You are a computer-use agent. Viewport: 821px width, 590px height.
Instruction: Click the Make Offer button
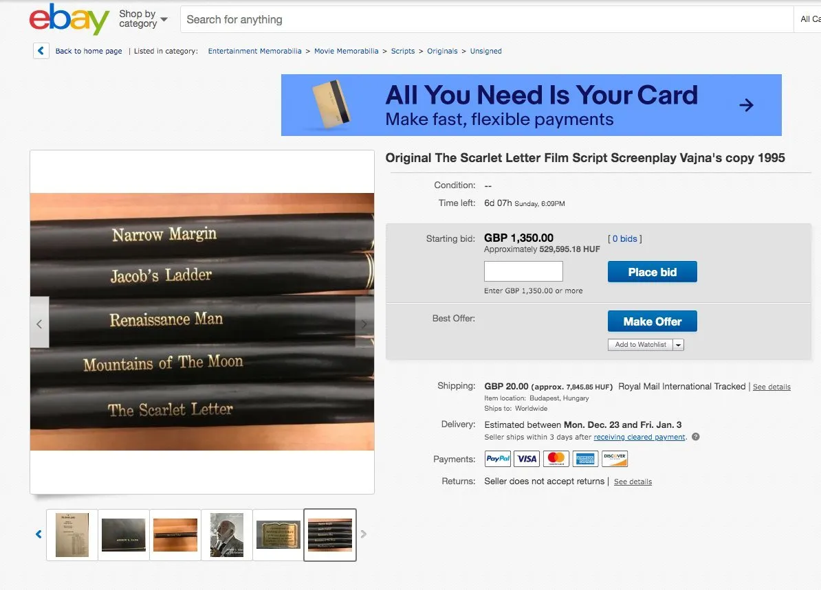(x=652, y=321)
